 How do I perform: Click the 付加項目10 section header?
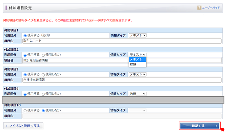pos(113,105)
